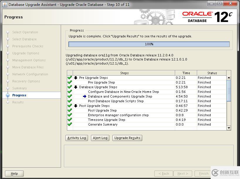The width and height of the screenshot is (240, 179).
Task: Click green checkmark beside Pre Upgrade Steps
Action: click(x=70, y=78)
